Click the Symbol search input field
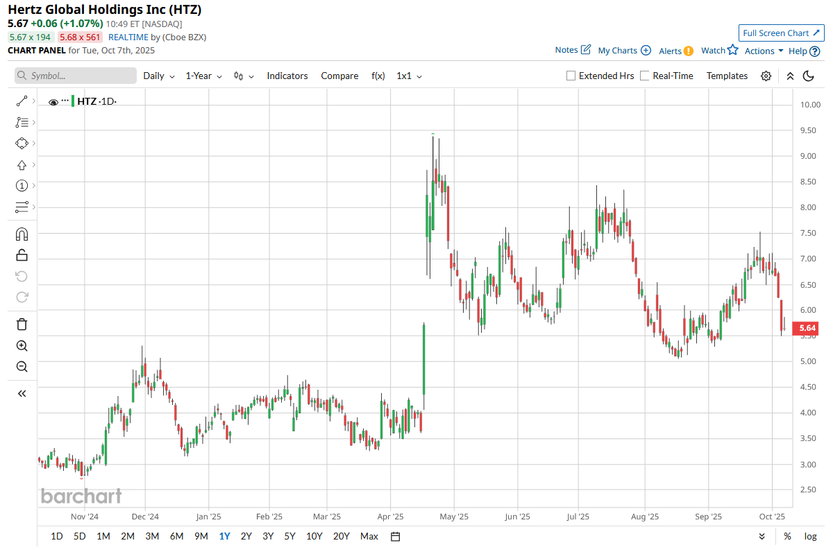833x552 pixels. 76,76
